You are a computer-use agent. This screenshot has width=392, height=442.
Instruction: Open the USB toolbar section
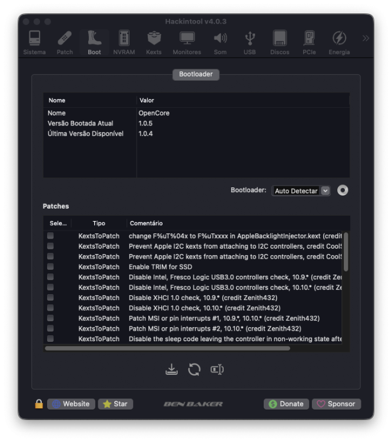pyautogui.click(x=250, y=42)
